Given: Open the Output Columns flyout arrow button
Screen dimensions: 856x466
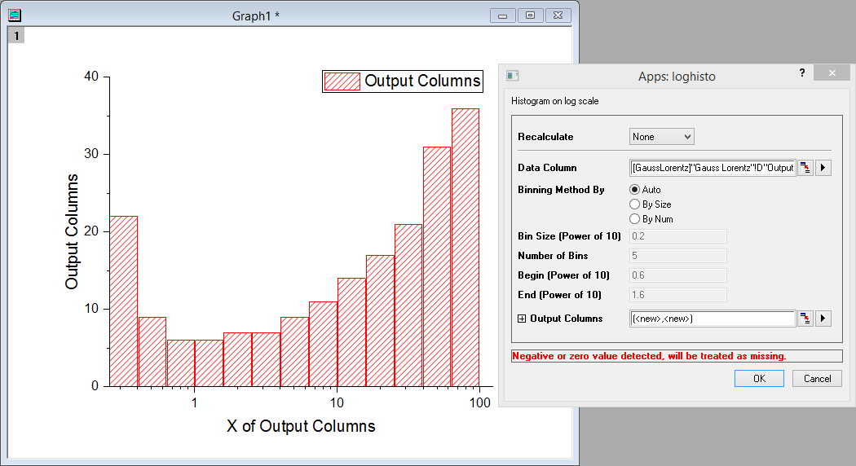Looking at the screenshot, I should [823, 319].
